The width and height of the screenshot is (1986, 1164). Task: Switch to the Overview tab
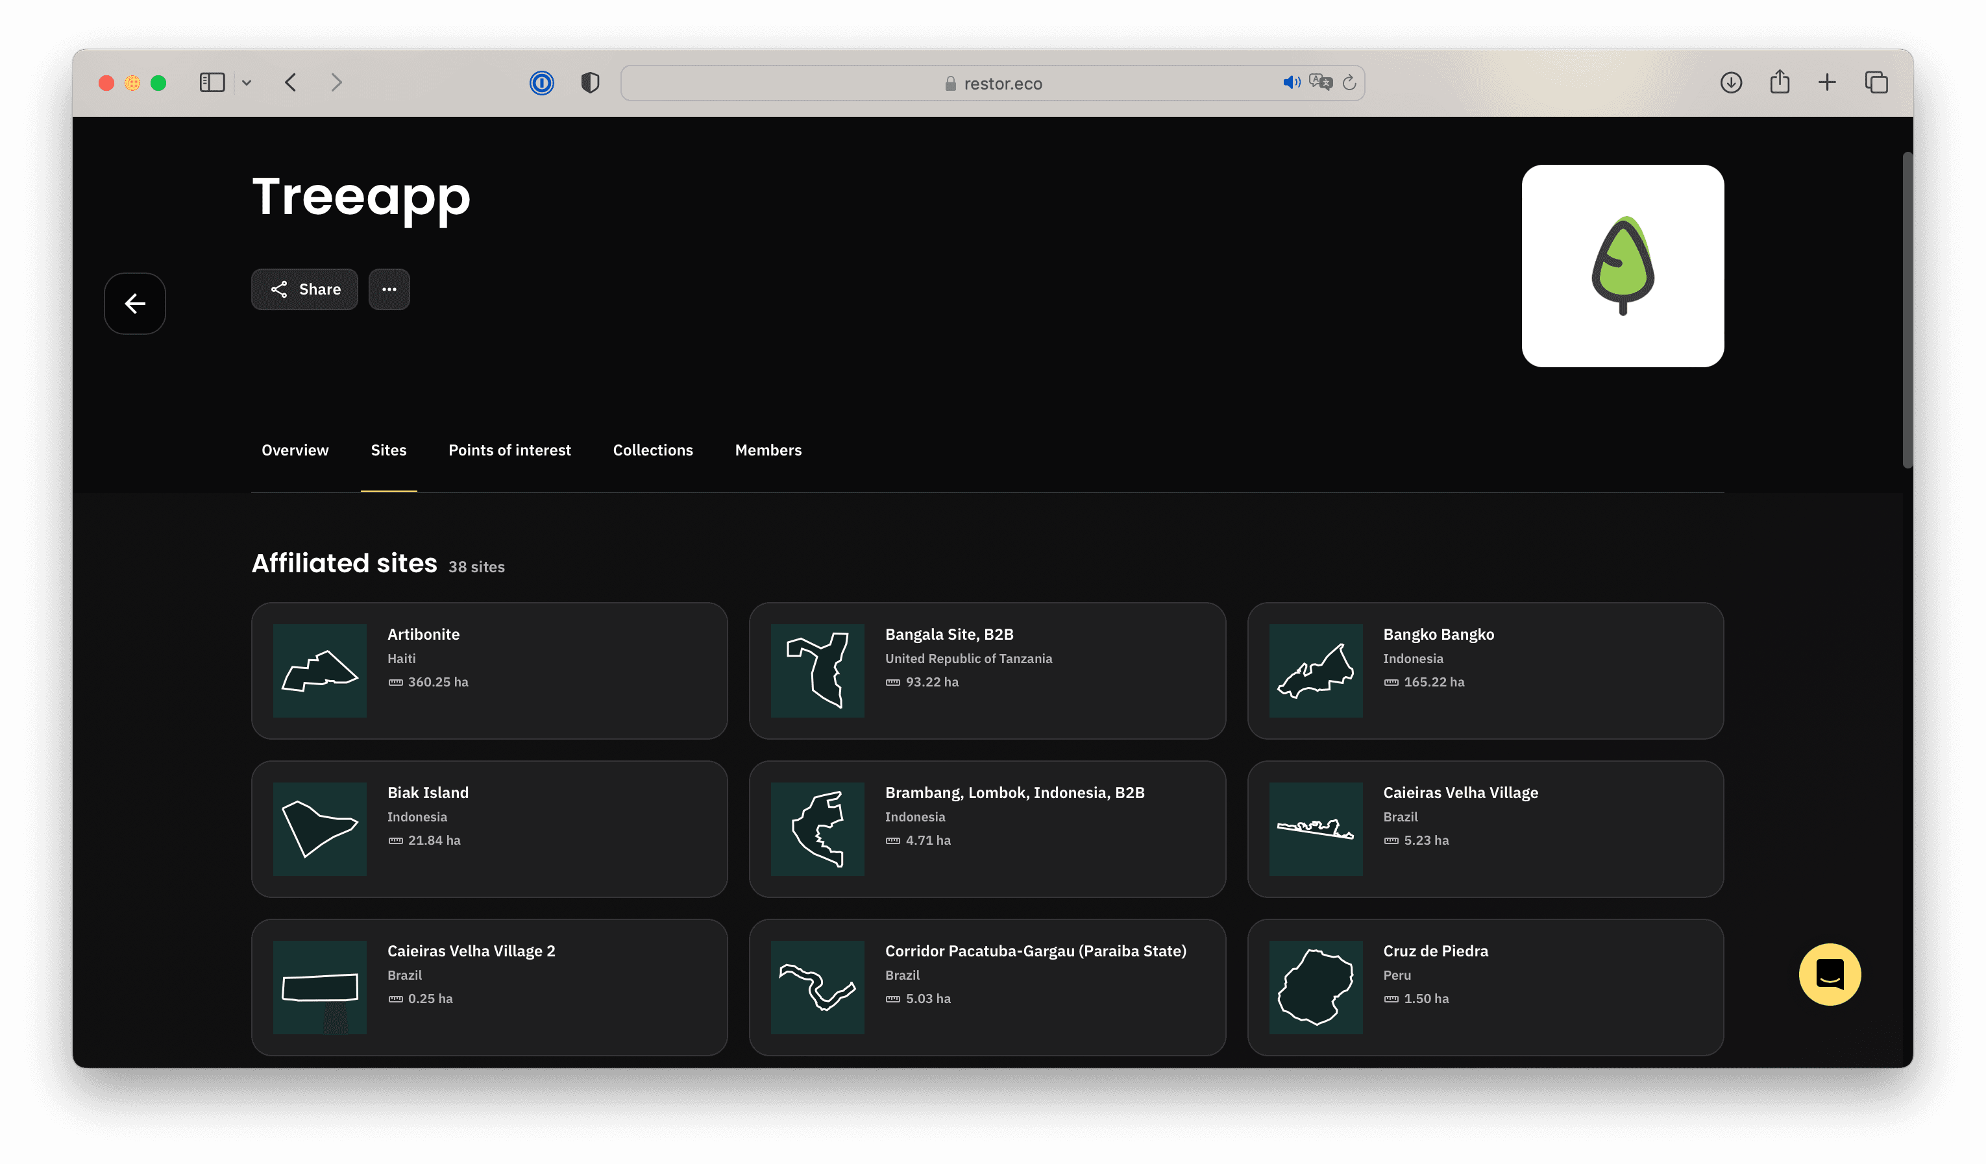[295, 450]
